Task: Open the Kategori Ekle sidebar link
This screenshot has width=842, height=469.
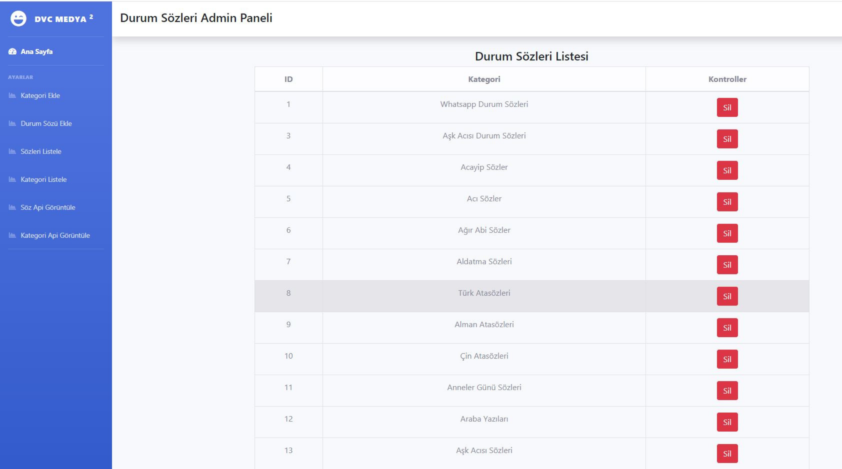Action: 40,96
